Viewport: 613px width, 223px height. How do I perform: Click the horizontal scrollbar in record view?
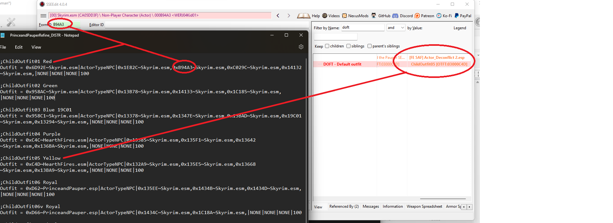point(443,199)
